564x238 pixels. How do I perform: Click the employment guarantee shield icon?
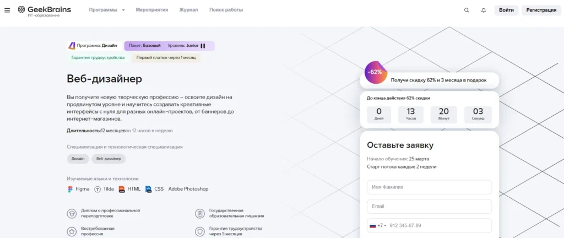[199, 231]
